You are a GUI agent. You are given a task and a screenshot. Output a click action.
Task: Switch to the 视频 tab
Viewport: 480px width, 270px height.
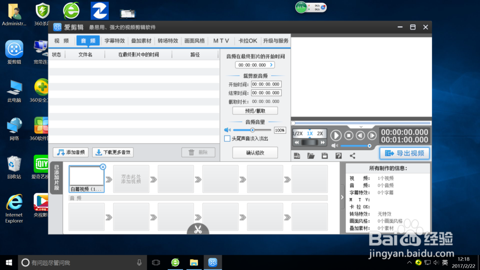61,41
